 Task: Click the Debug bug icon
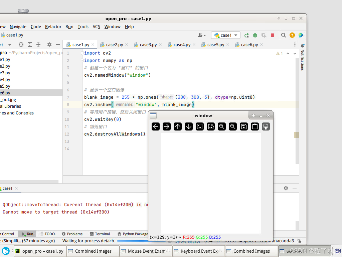coord(255,35)
